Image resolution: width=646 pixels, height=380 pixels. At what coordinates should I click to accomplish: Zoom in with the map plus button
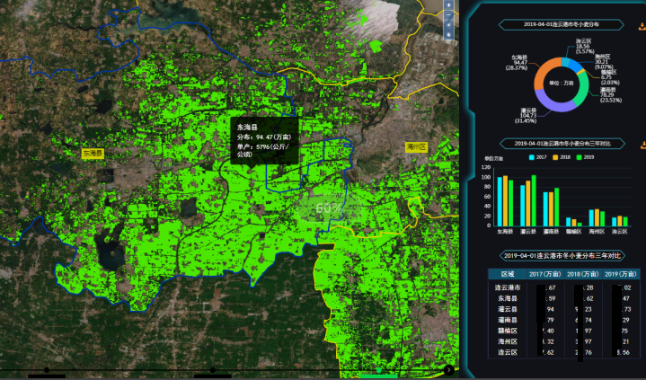[x=448, y=5]
